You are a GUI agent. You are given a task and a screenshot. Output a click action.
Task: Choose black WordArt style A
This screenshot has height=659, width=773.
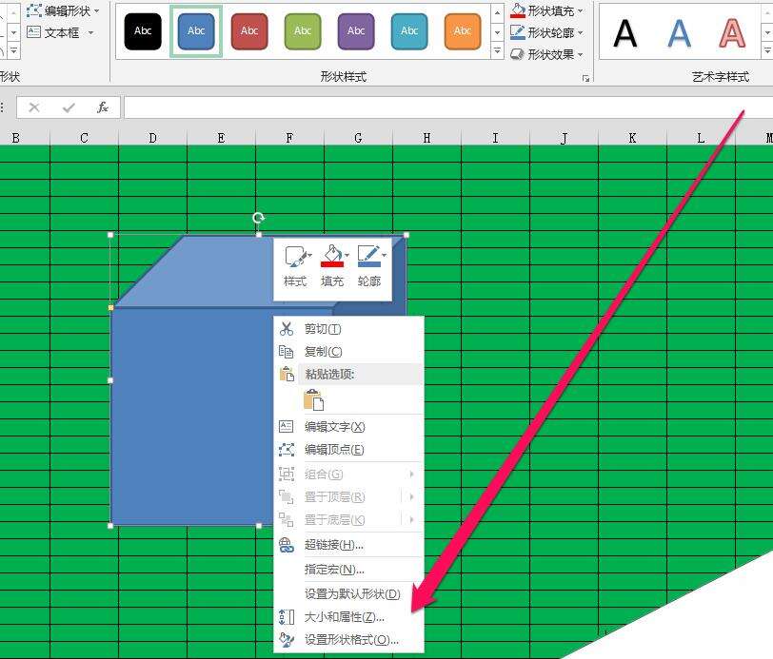[x=625, y=33]
